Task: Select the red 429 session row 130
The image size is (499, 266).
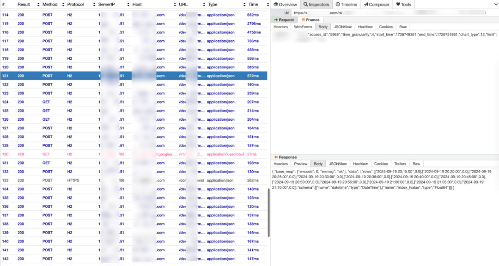Action: (134, 154)
